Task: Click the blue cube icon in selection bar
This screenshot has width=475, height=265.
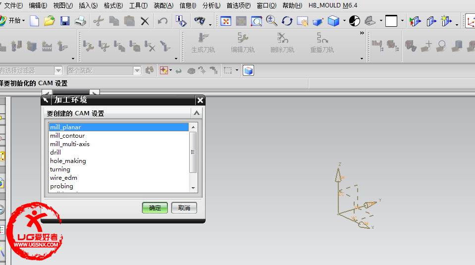Action: pyautogui.click(x=248, y=70)
